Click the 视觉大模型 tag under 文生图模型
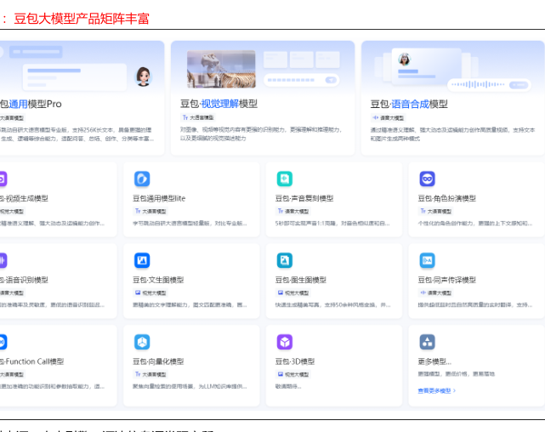545x432 pixels. [x=150, y=293]
